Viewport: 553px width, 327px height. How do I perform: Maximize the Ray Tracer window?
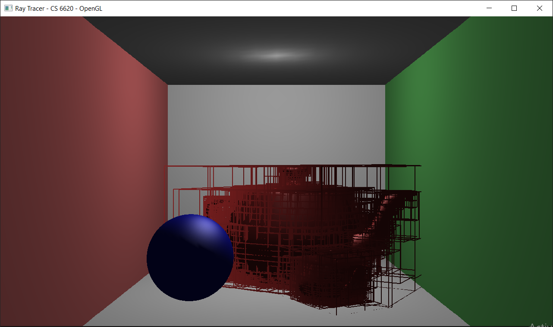(x=514, y=8)
